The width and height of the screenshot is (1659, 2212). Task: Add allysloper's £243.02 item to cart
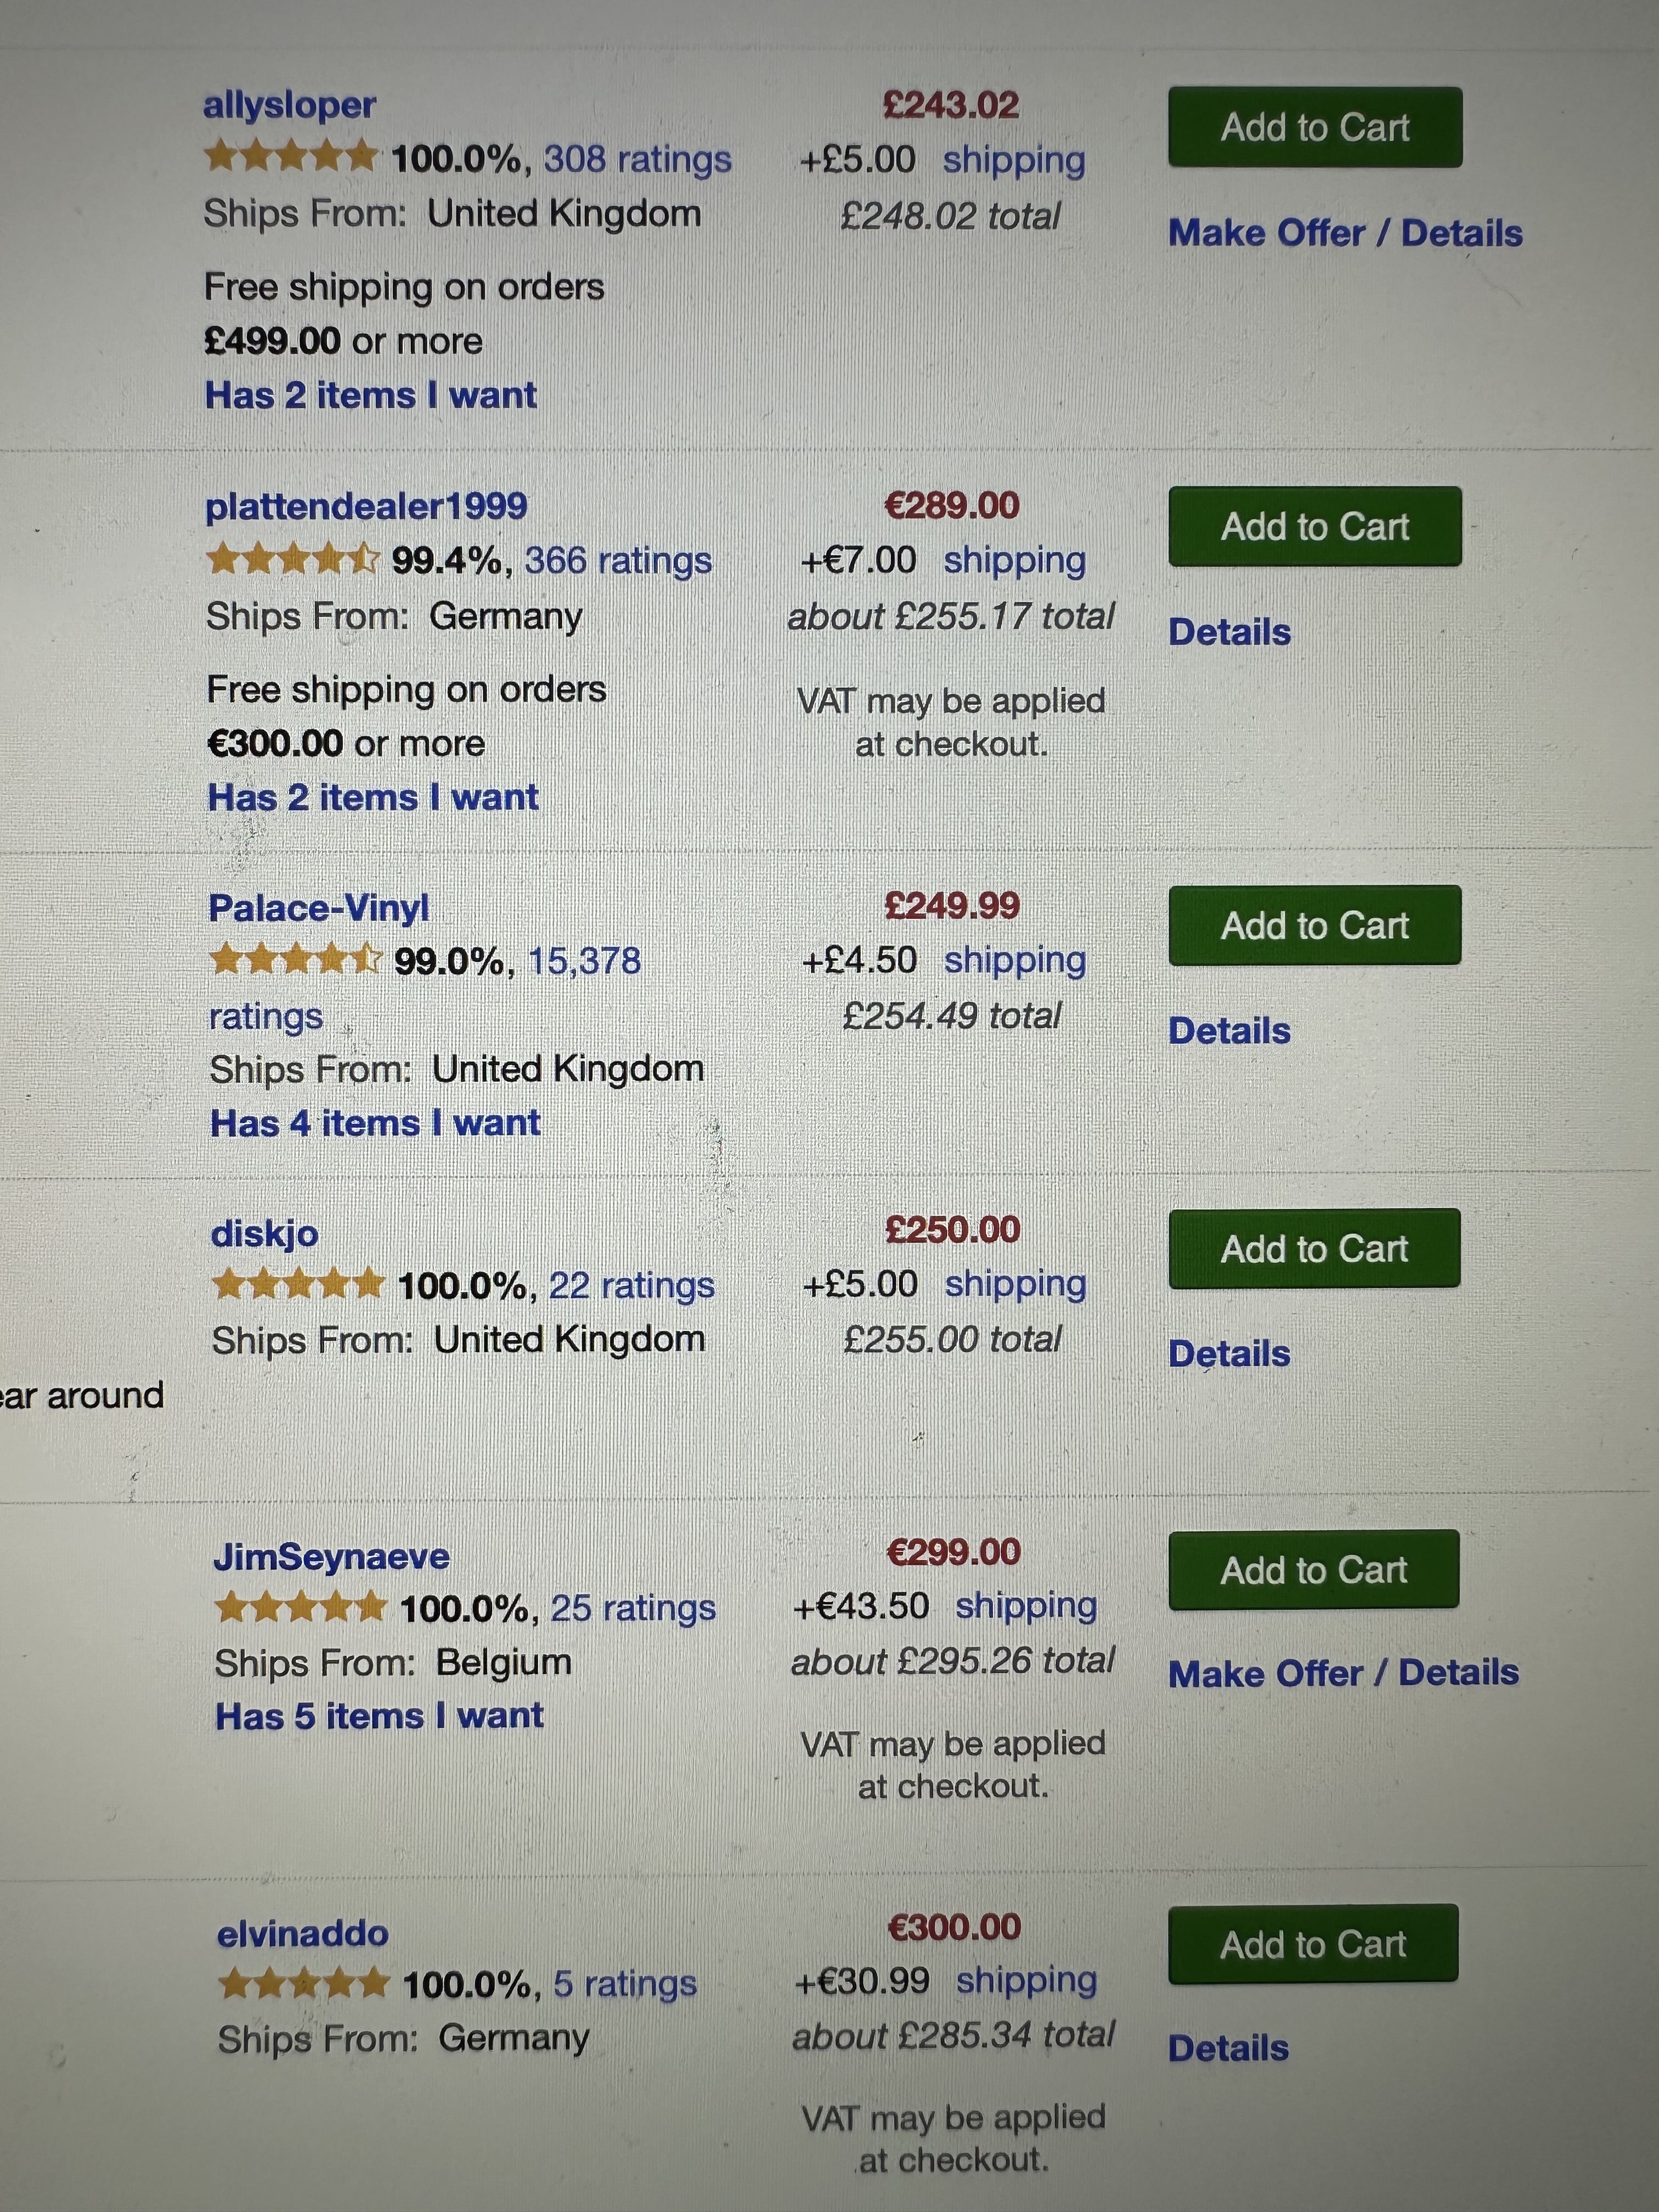(1315, 127)
